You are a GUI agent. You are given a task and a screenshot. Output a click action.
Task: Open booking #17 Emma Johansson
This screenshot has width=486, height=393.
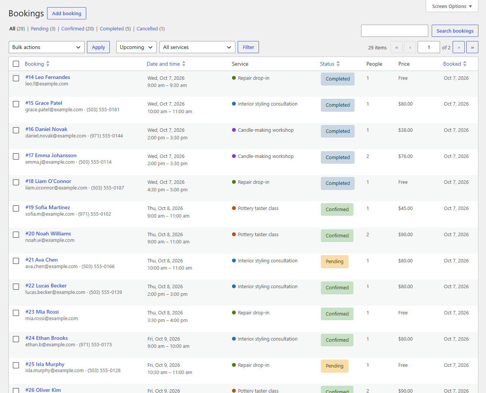(51, 155)
